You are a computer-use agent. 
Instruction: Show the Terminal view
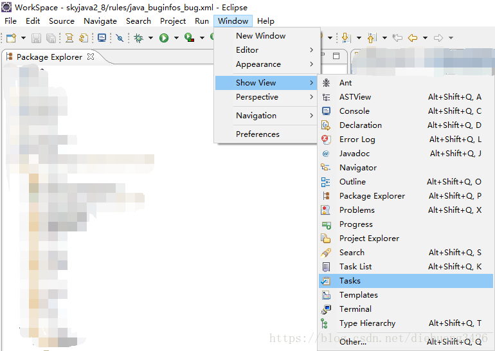[x=406, y=309]
